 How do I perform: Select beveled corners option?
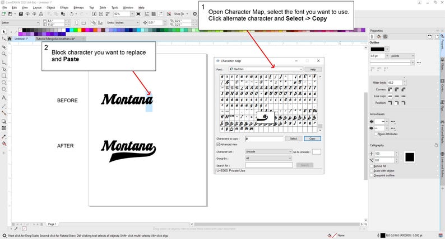point(404,89)
